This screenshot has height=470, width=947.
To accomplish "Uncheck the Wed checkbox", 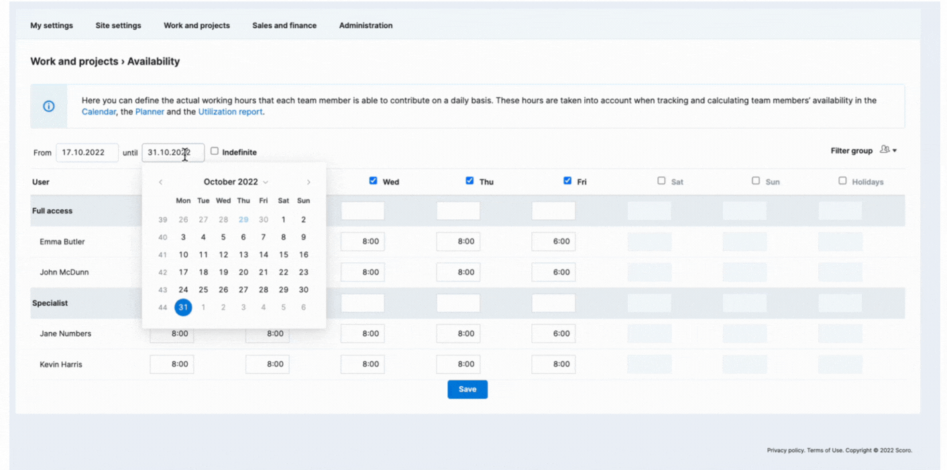I will pyautogui.click(x=373, y=180).
